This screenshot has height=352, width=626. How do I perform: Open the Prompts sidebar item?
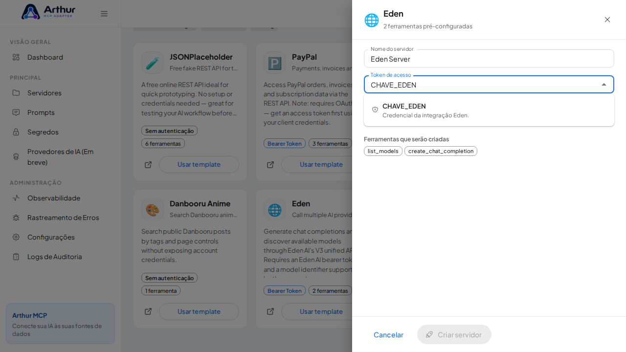[x=60, y=112]
